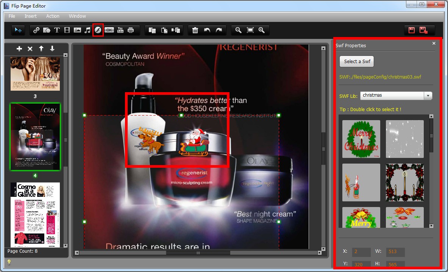Image resolution: width=448 pixels, height=272 pixels.
Task: Click the light bulb tip icon
Action: click(x=9, y=262)
